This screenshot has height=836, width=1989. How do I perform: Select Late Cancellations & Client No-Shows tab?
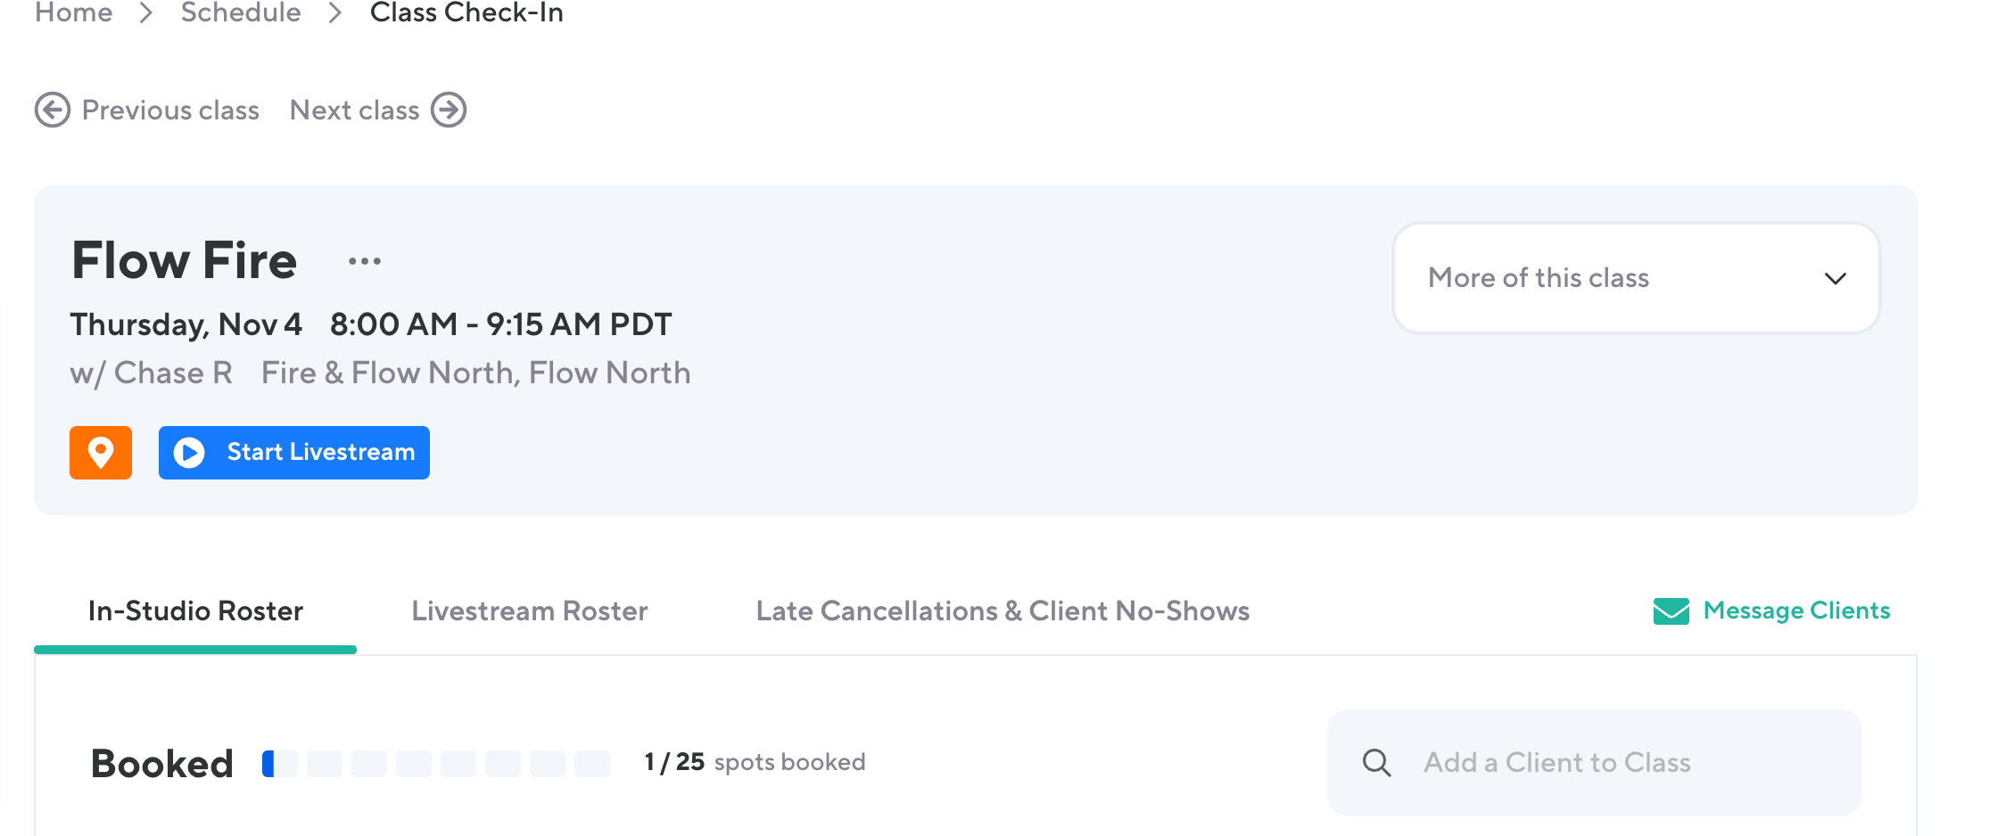pyautogui.click(x=1003, y=611)
